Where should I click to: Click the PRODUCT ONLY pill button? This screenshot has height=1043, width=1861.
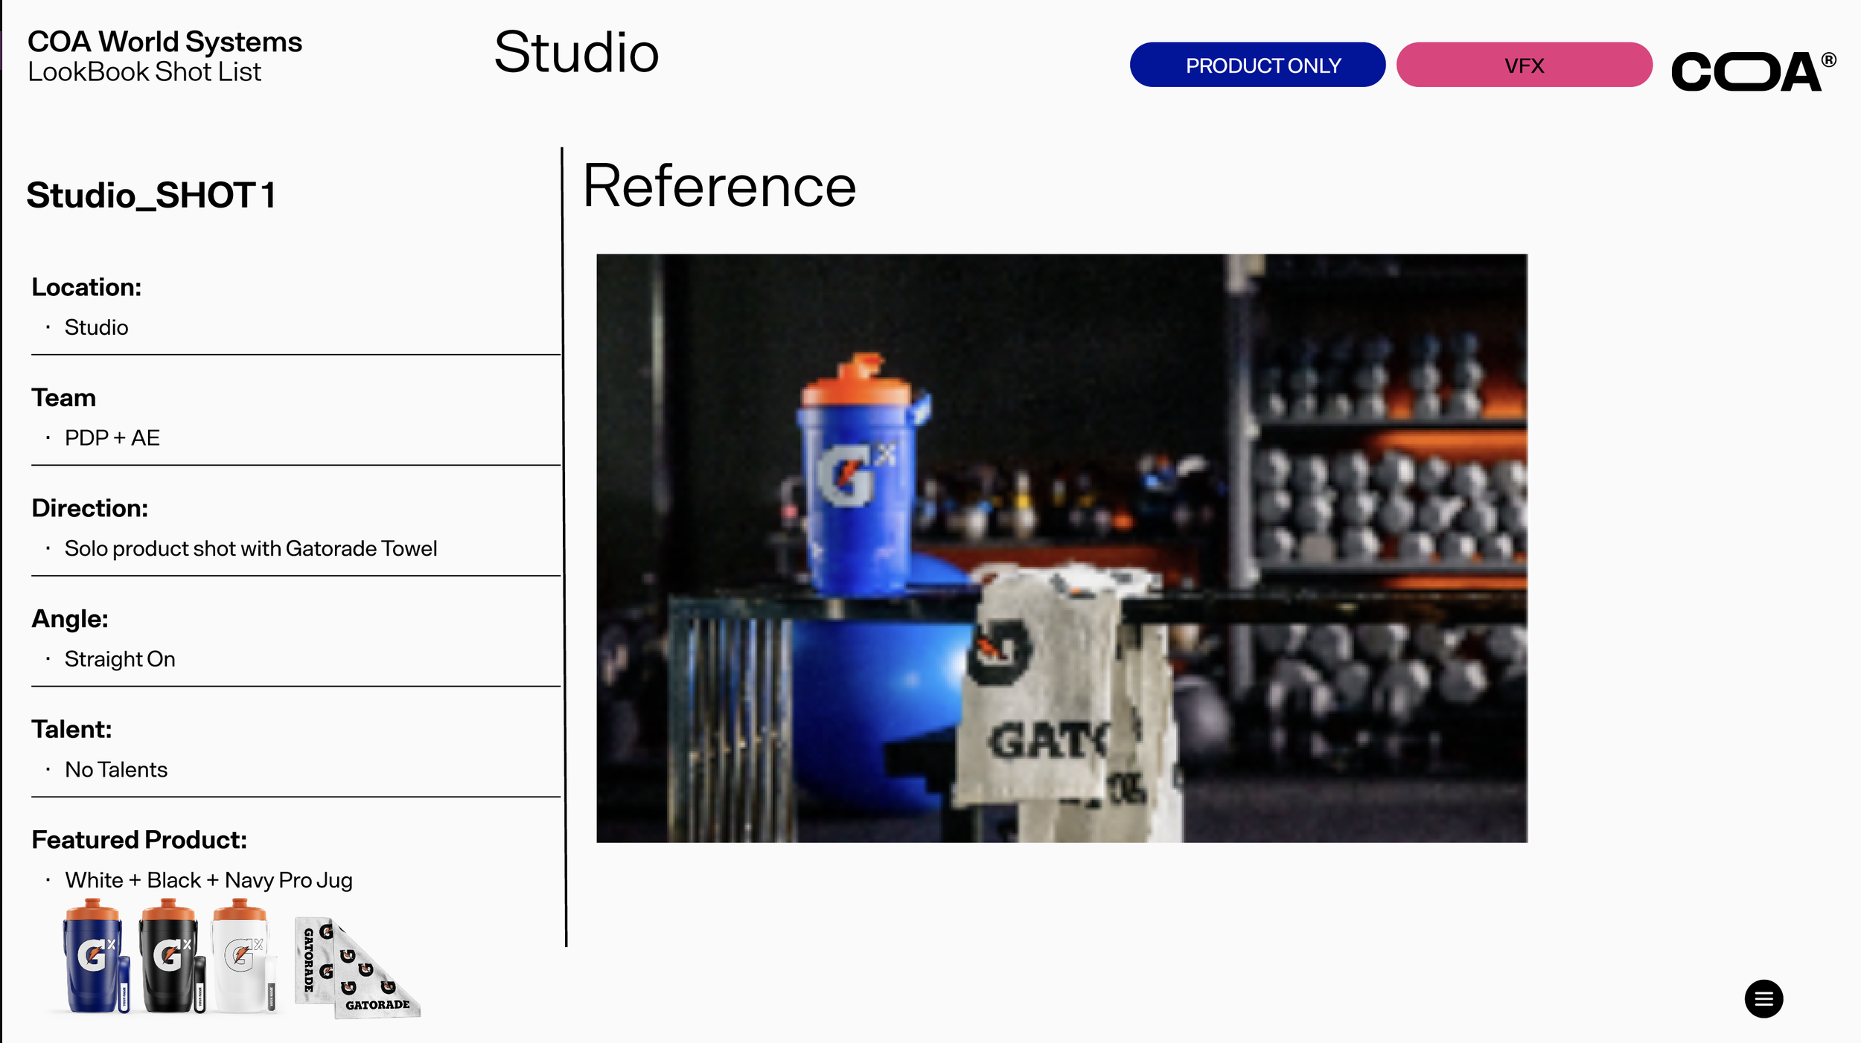point(1257,65)
